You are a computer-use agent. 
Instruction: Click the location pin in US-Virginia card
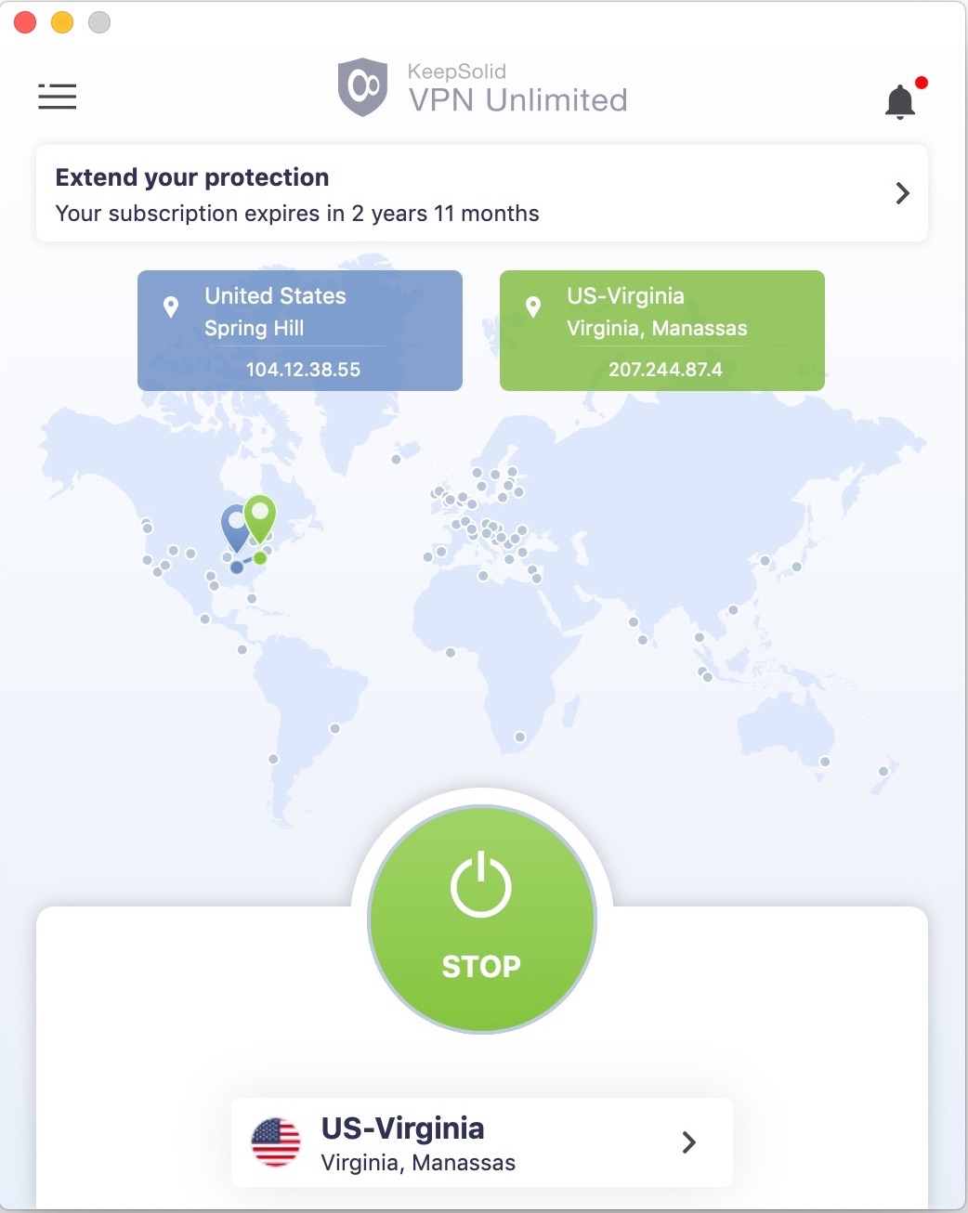coord(533,307)
